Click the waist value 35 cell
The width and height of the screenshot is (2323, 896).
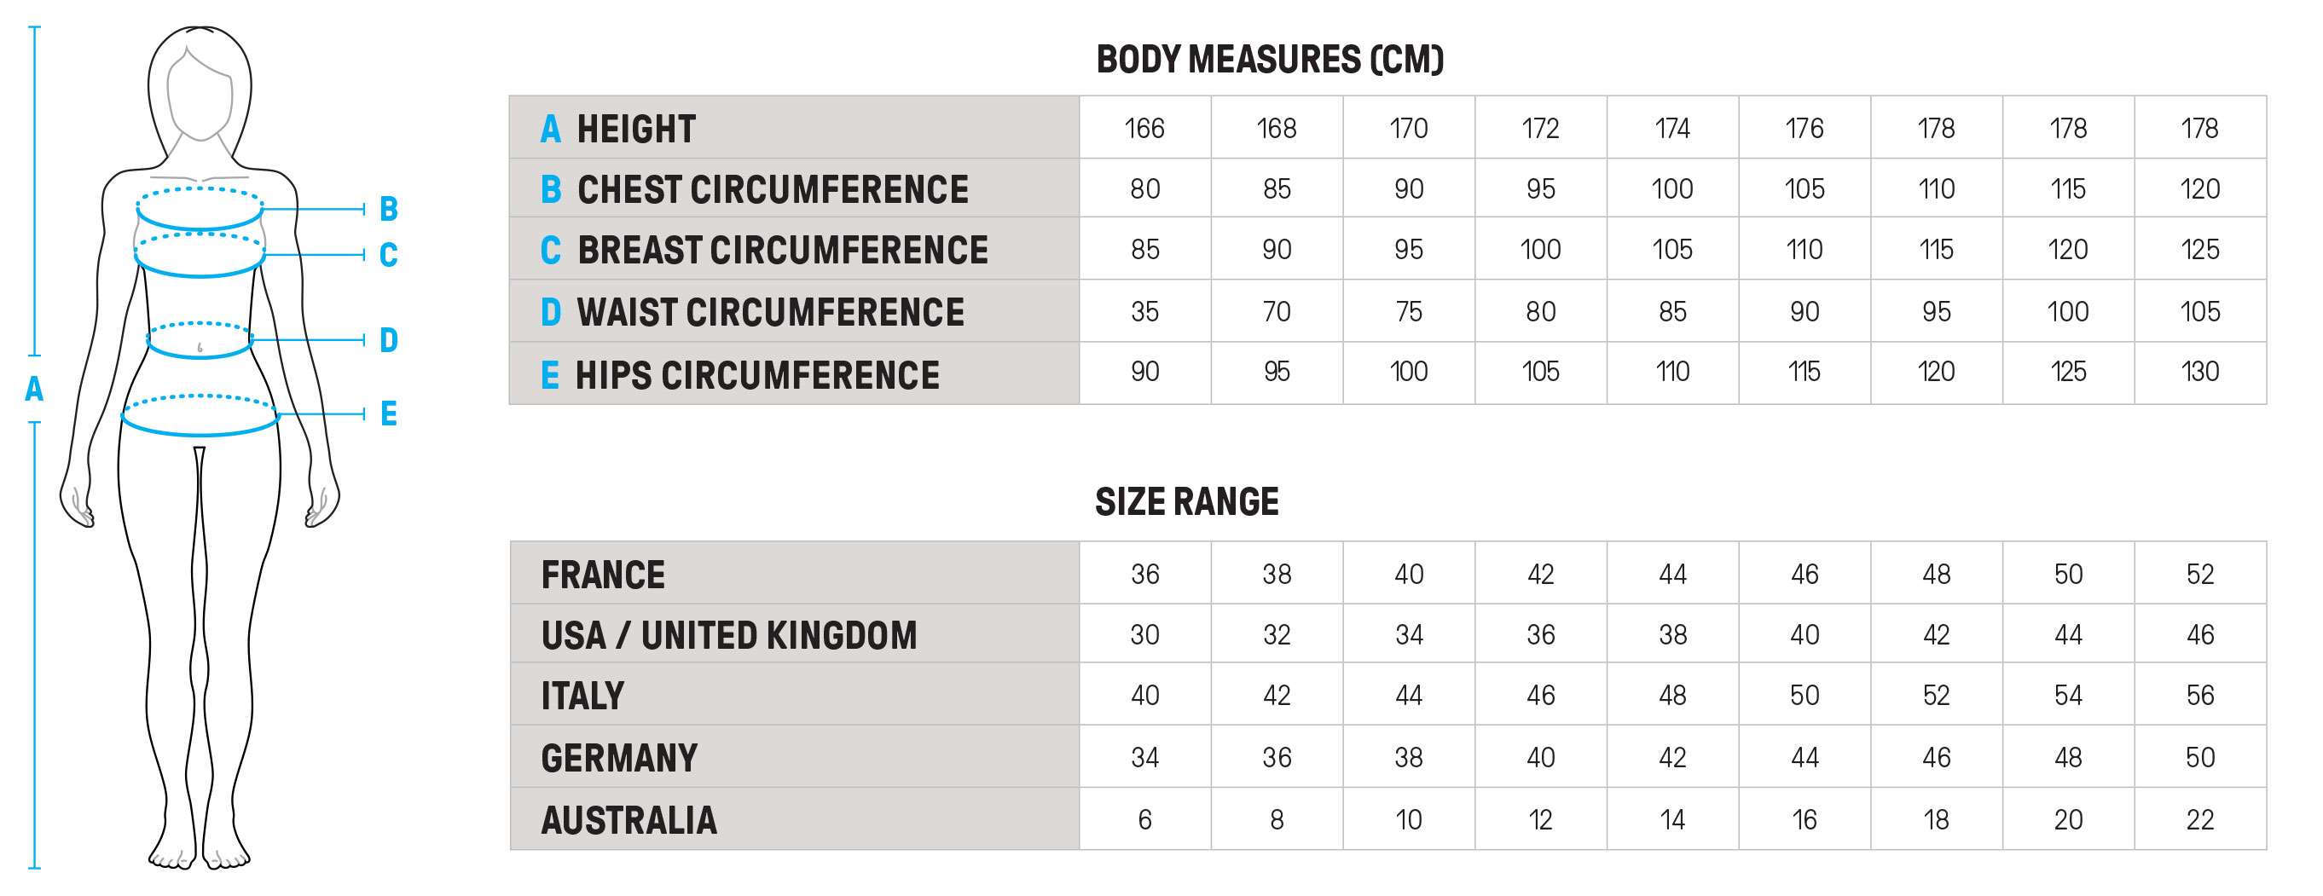1144,312
